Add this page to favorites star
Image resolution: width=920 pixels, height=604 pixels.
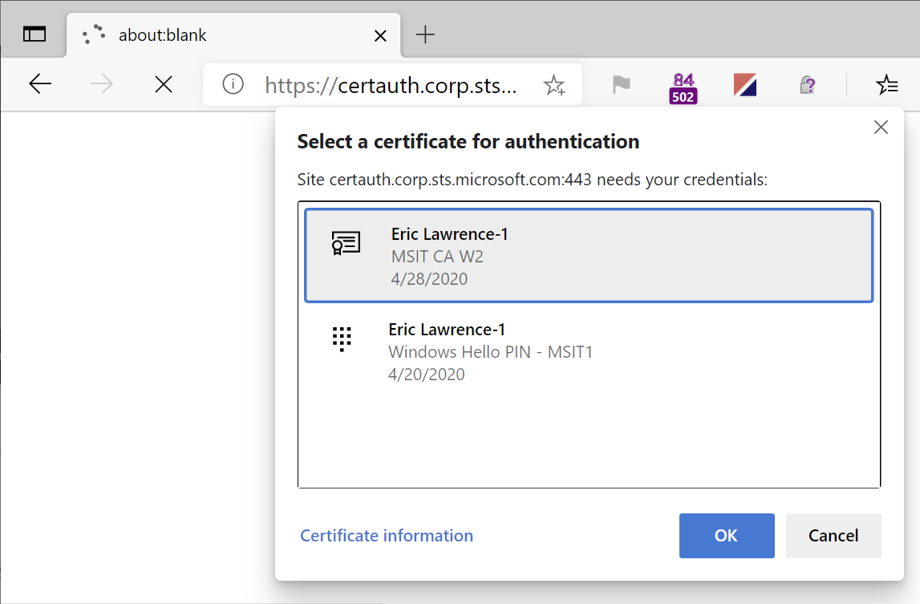(x=553, y=85)
